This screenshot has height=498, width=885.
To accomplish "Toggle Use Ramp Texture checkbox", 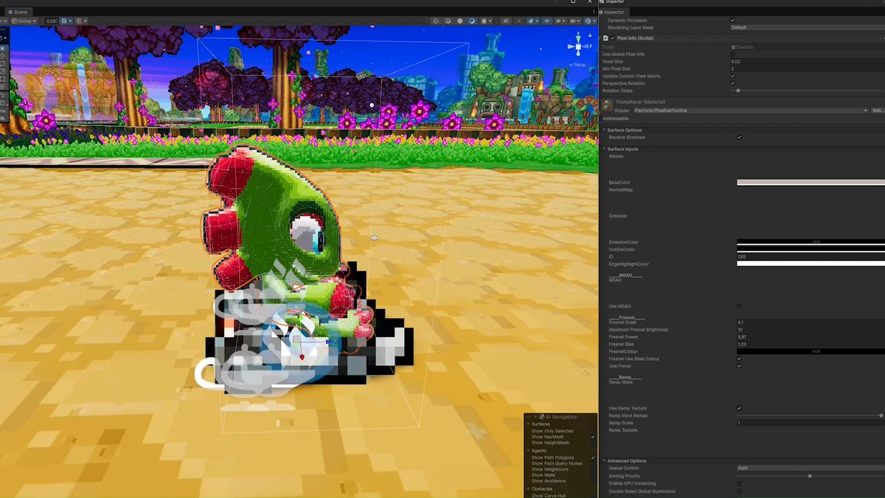I will pos(739,408).
